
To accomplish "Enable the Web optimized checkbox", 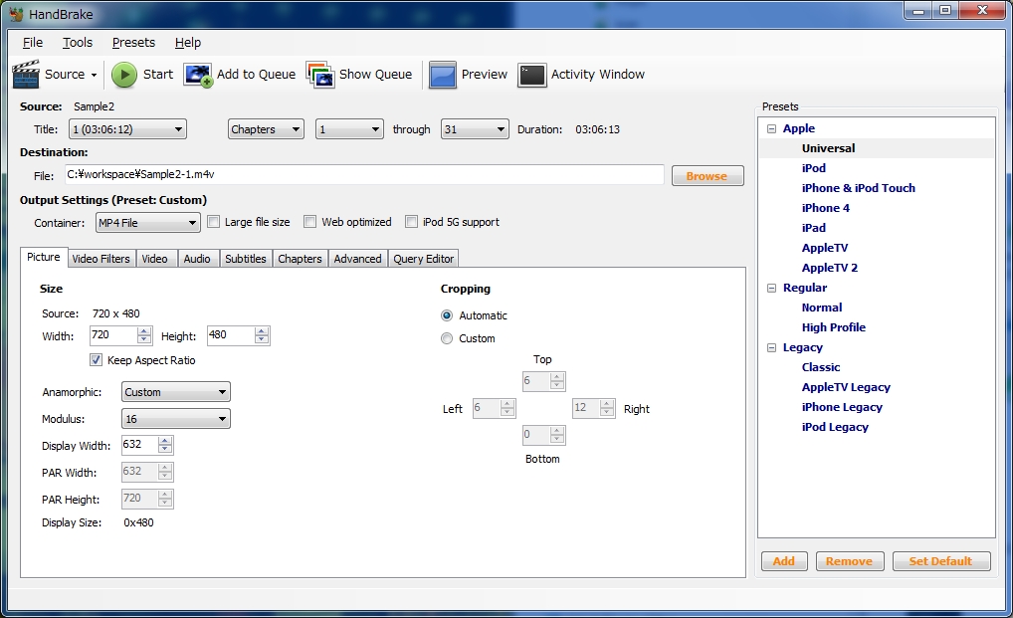I will pyautogui.click(x=310, y=222).
